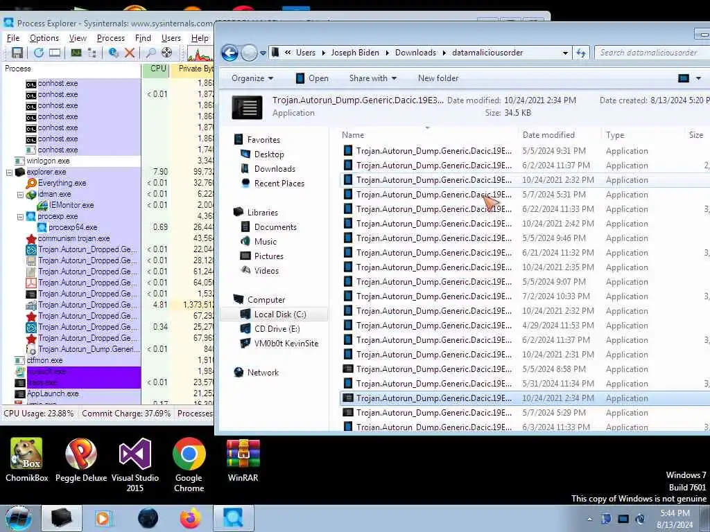Click the show lower pane toolbar icon

click(55, 53)
